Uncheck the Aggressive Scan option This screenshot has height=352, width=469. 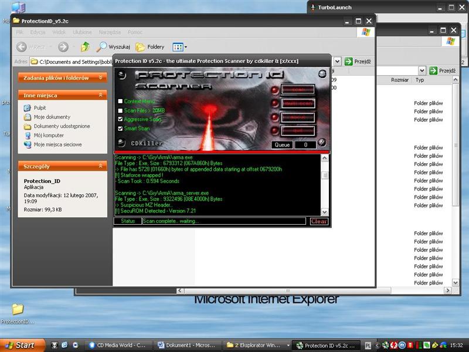(x=120, y=119)
